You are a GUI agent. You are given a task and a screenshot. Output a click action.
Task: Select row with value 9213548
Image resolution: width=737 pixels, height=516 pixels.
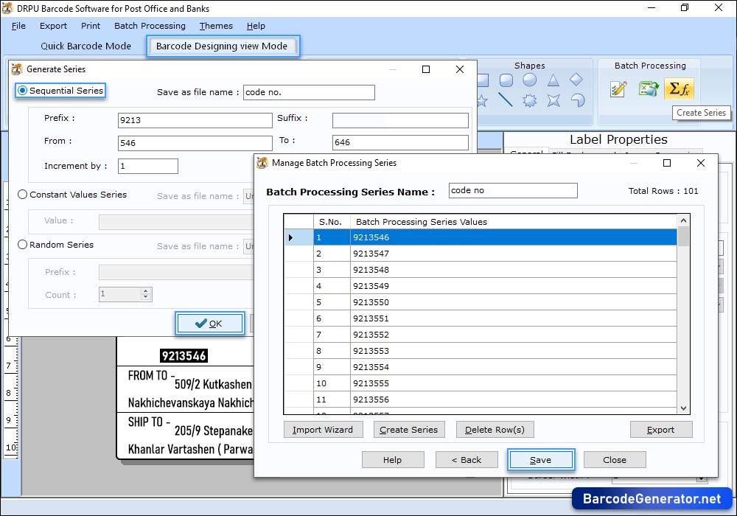pyautogui.click(x=481, y=270)
